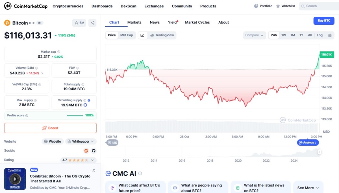Show Vol/Mkt Cap info tooltip

[40, 84]
